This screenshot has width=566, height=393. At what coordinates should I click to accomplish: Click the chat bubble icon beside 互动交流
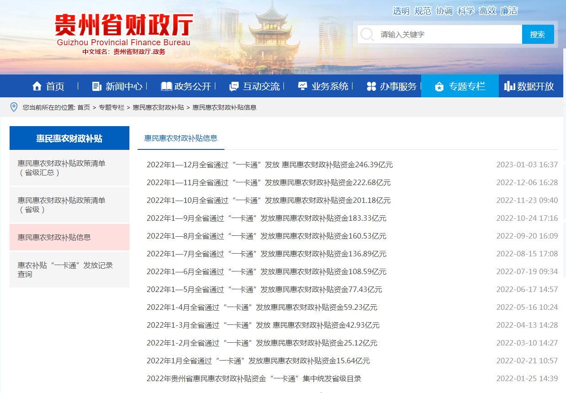234,86
